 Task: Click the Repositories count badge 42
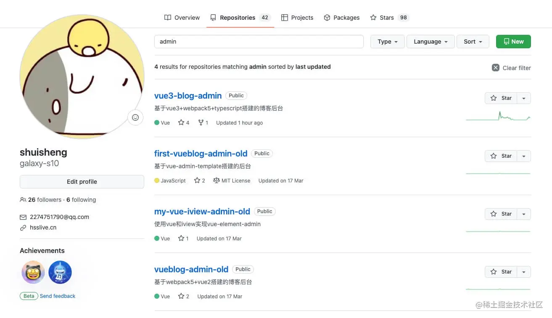pos(265,18)
